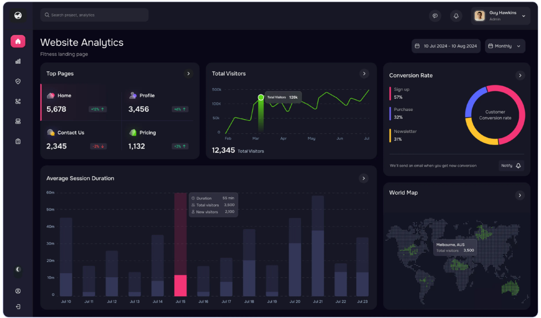541x318 pixels.
Task: Toggle dark mode with the moon icon
Action: click(x=18, y=269)
